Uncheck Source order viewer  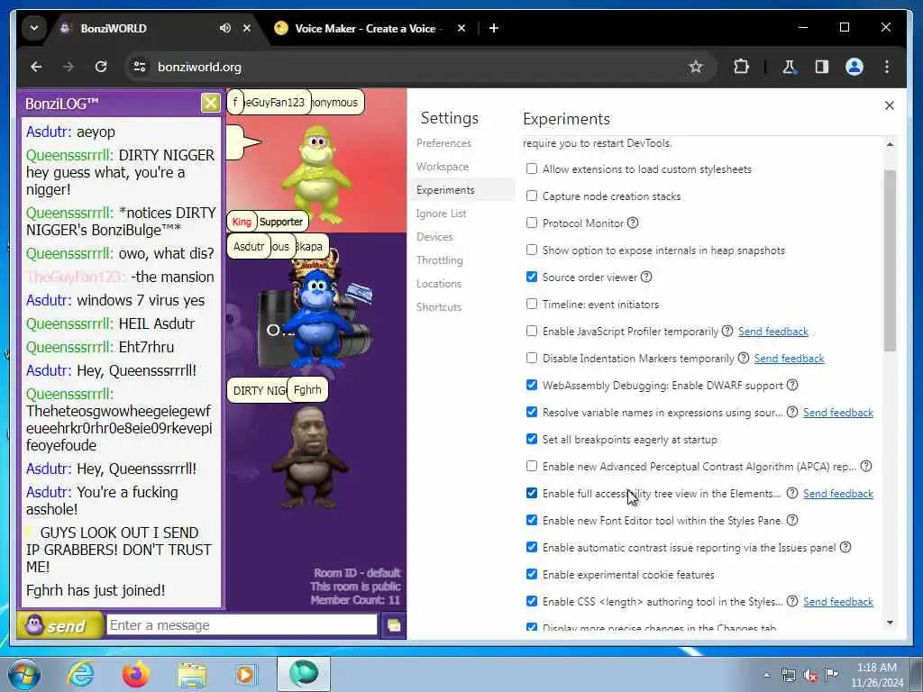click(532, 278)
